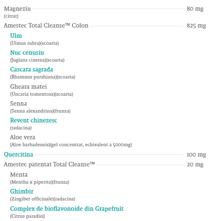Open Complex de bioflavonoide din Grapefruit link
Viewport: 209px width, 221px height.
67,208
